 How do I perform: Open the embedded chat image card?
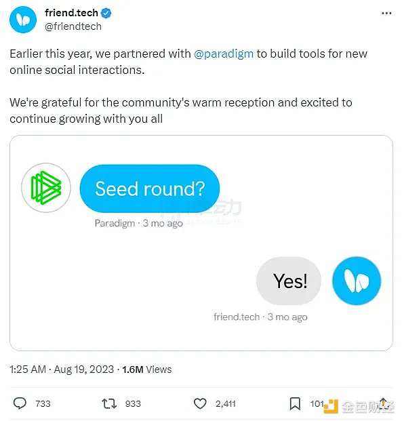[x=201, y=243]
